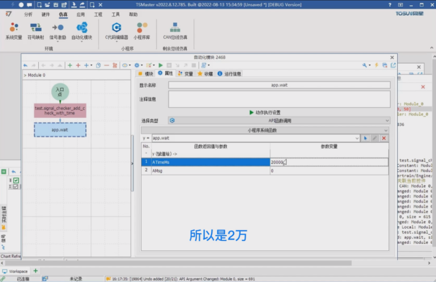Image resolution: width=436 pixels, height=282 pixels.
Task: Open the 硬件 menu tab
Action: tap(46, 14)
